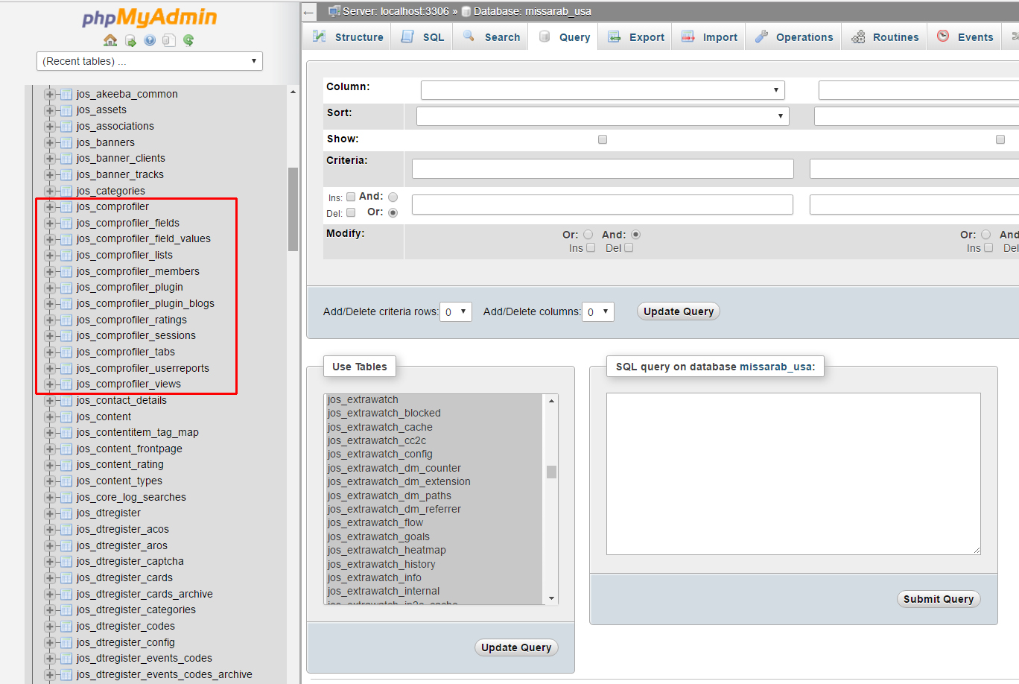Screen dimensions: 1019x684
Task: Open Add/Delete criteria rows dropdown
Action: pyautogui.click(x=456, y=312)
